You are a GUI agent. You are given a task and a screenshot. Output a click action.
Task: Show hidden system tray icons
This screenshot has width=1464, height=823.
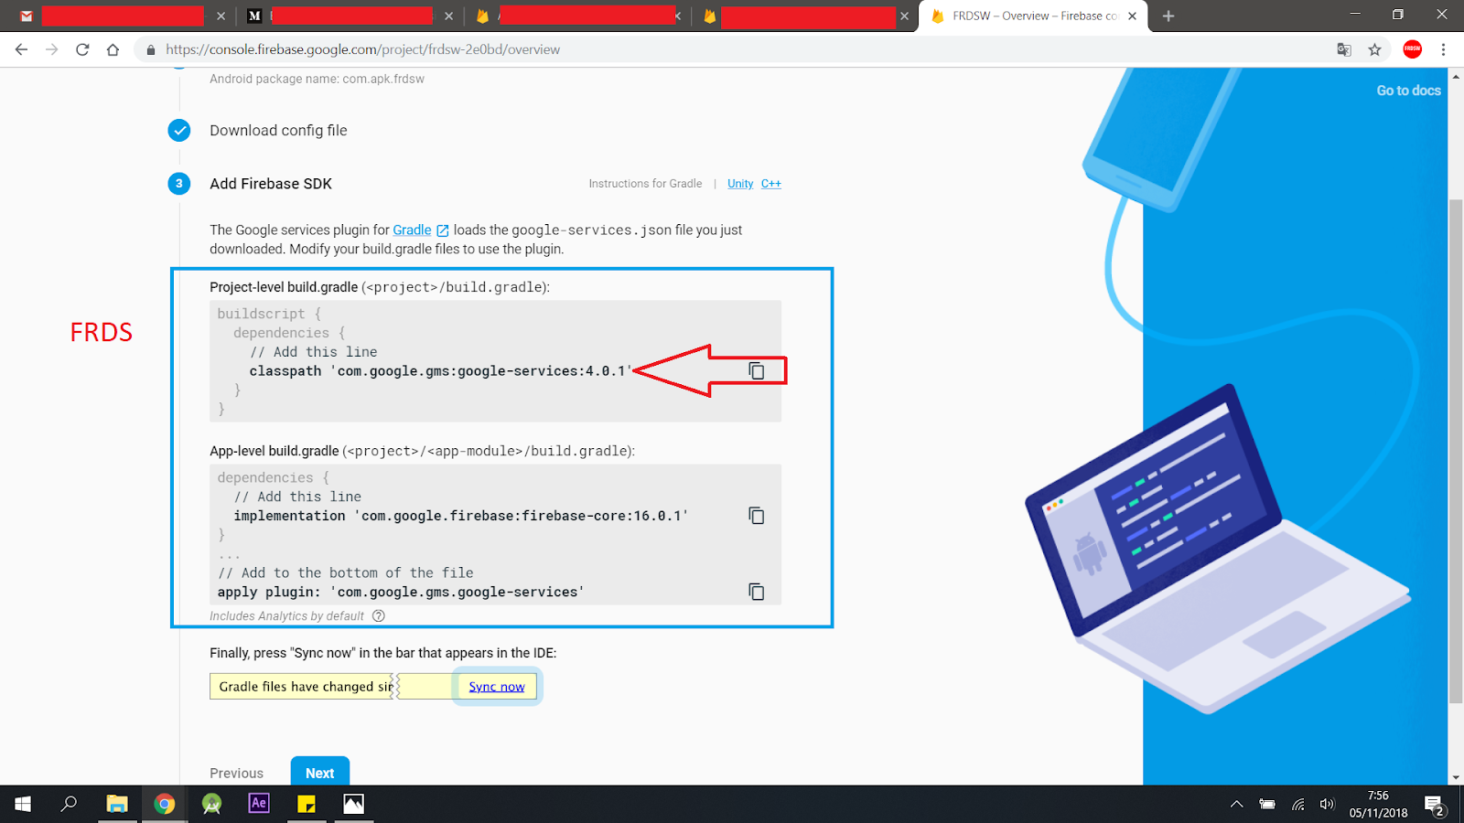click(x=1236, y=805)
